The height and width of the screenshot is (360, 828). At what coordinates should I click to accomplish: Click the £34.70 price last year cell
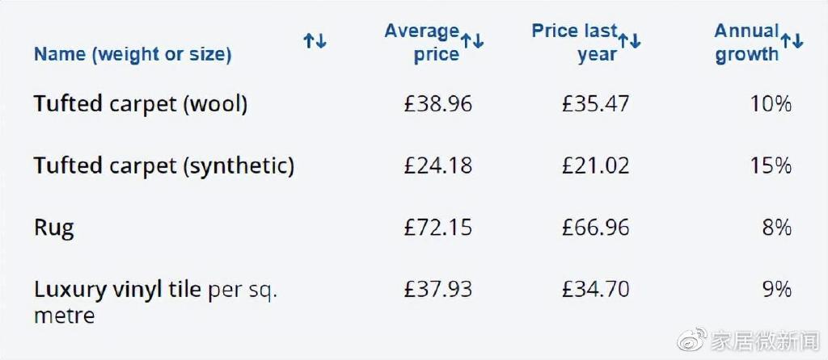coord(596,290)
